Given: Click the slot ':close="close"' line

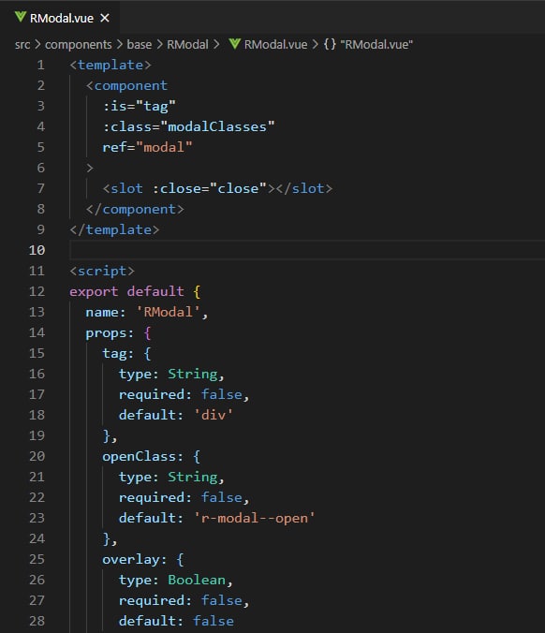Looking at the screenshot, I should click(217, 188).
